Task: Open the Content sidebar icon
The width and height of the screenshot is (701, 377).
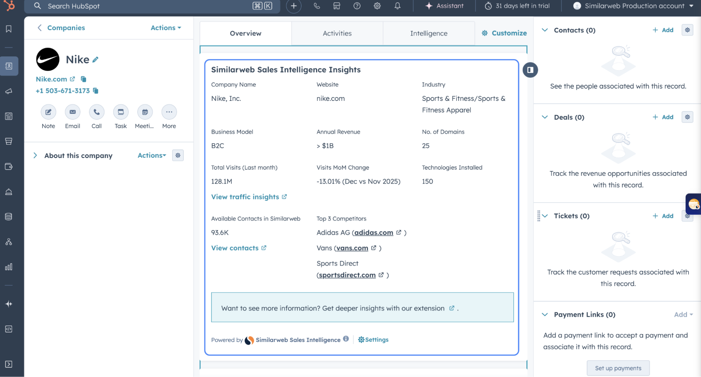Action: (x=9, y=116)
